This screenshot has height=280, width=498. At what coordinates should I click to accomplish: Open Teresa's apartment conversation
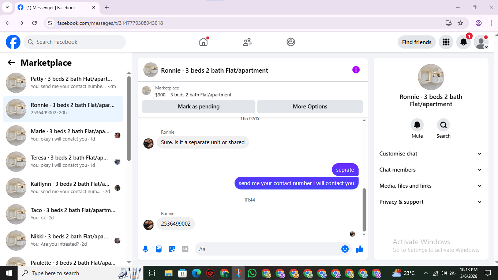[x=63, y=161]
